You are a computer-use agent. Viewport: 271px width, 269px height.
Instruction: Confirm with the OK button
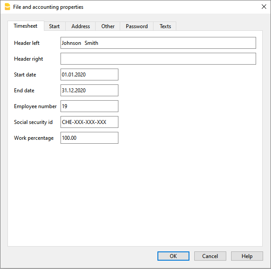tap(173, 256)
